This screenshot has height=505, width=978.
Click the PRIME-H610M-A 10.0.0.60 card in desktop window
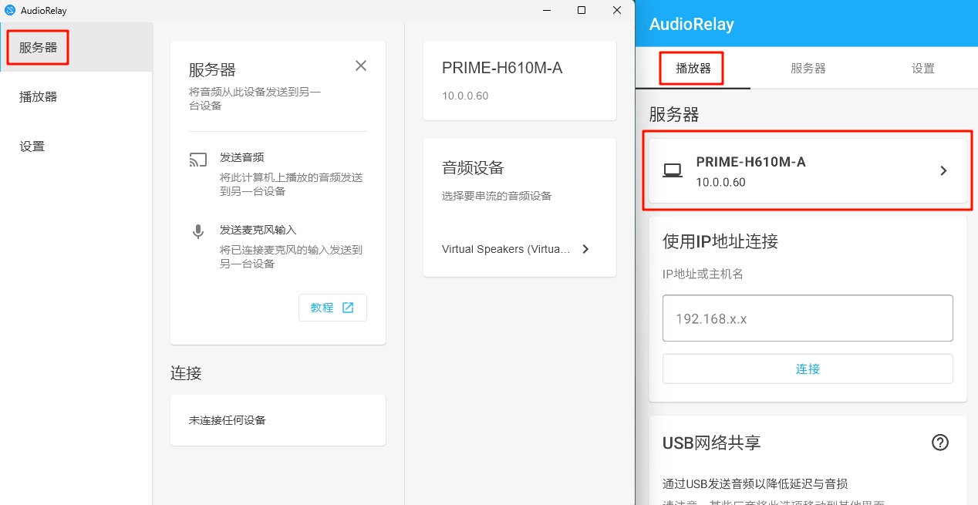click(x=519, y=81)
